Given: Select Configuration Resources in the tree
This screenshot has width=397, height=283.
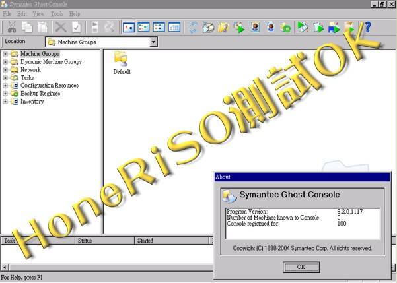Looking at the screenshot, I should tap(49, 86).
